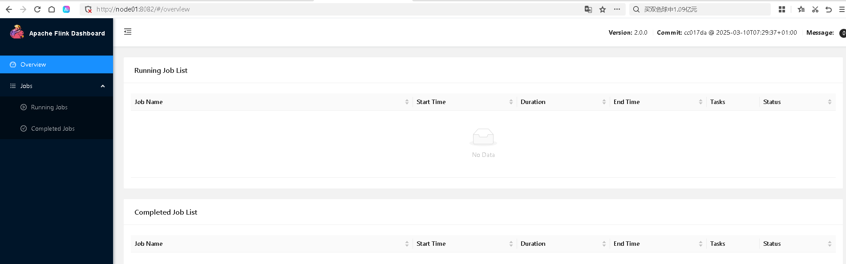Screen dimensions: 846x264
Task: Open the browser hamburger menu
Action: [842, 9]
